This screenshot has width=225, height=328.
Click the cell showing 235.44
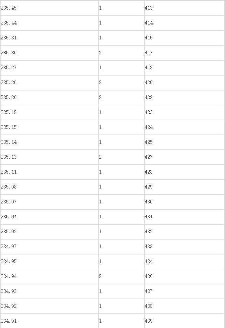click(49, 23)
